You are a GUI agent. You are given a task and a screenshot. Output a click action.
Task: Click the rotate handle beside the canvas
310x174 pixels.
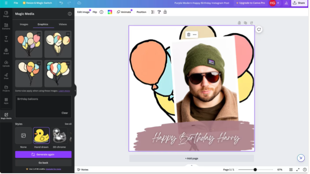pos(259,30)
